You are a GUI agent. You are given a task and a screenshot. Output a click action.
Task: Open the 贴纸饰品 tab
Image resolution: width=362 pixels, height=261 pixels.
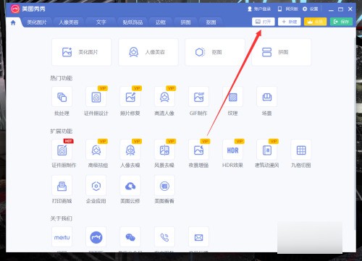[x=132, y=22]
